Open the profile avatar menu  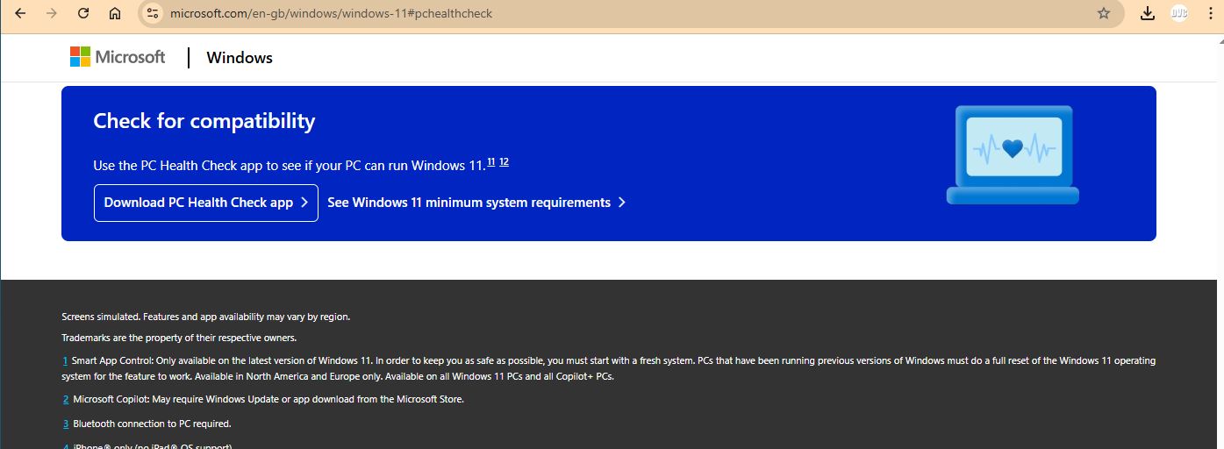(1179, 13)
